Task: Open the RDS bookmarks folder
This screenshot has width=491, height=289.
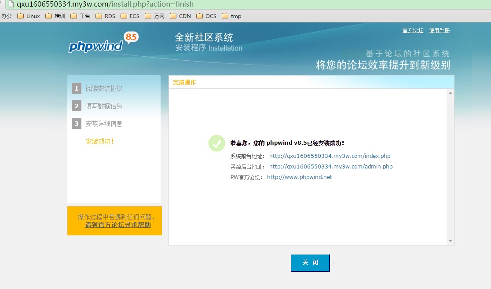Action: 106,16
